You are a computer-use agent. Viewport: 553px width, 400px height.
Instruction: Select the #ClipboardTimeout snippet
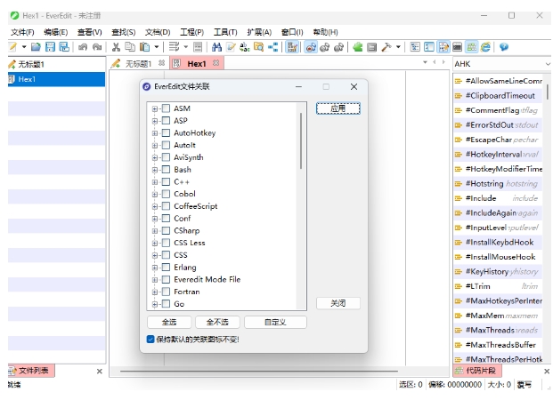(x=498, y=96)
